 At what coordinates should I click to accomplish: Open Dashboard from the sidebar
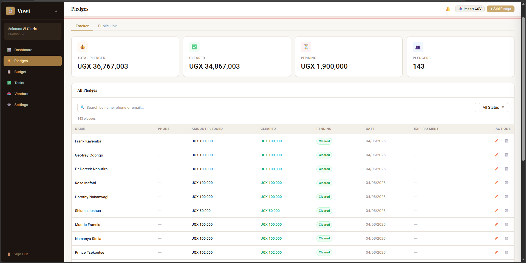(x=33, y=50)
